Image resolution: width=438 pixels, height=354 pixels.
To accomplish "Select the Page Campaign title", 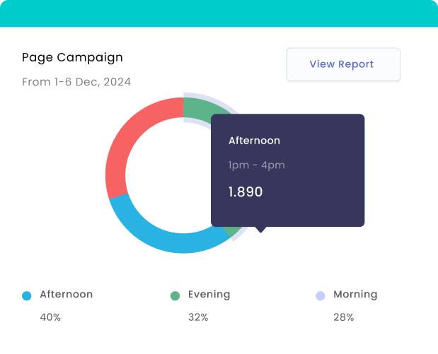I will pyautogui.click(x=72, y=57).
